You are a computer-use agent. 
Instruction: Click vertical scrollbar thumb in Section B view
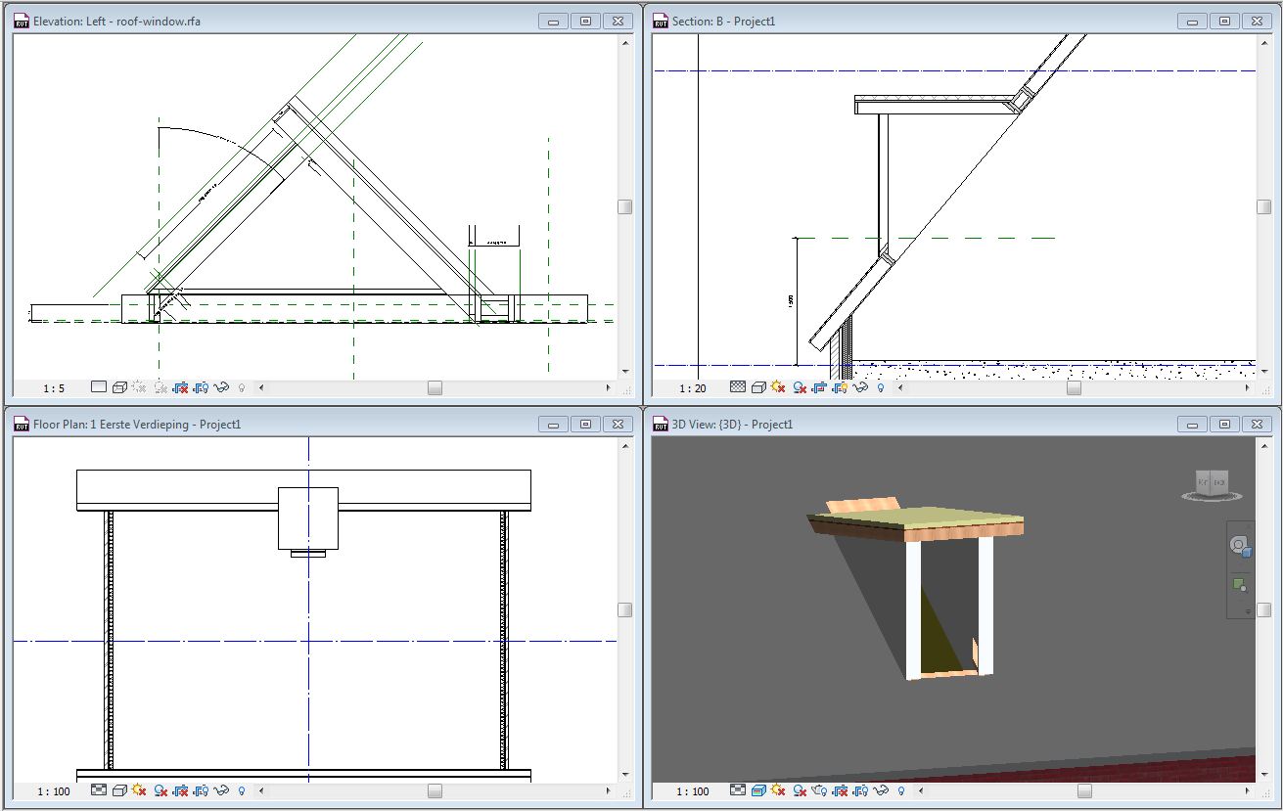pyautogui.click(x=1263, y=206)
